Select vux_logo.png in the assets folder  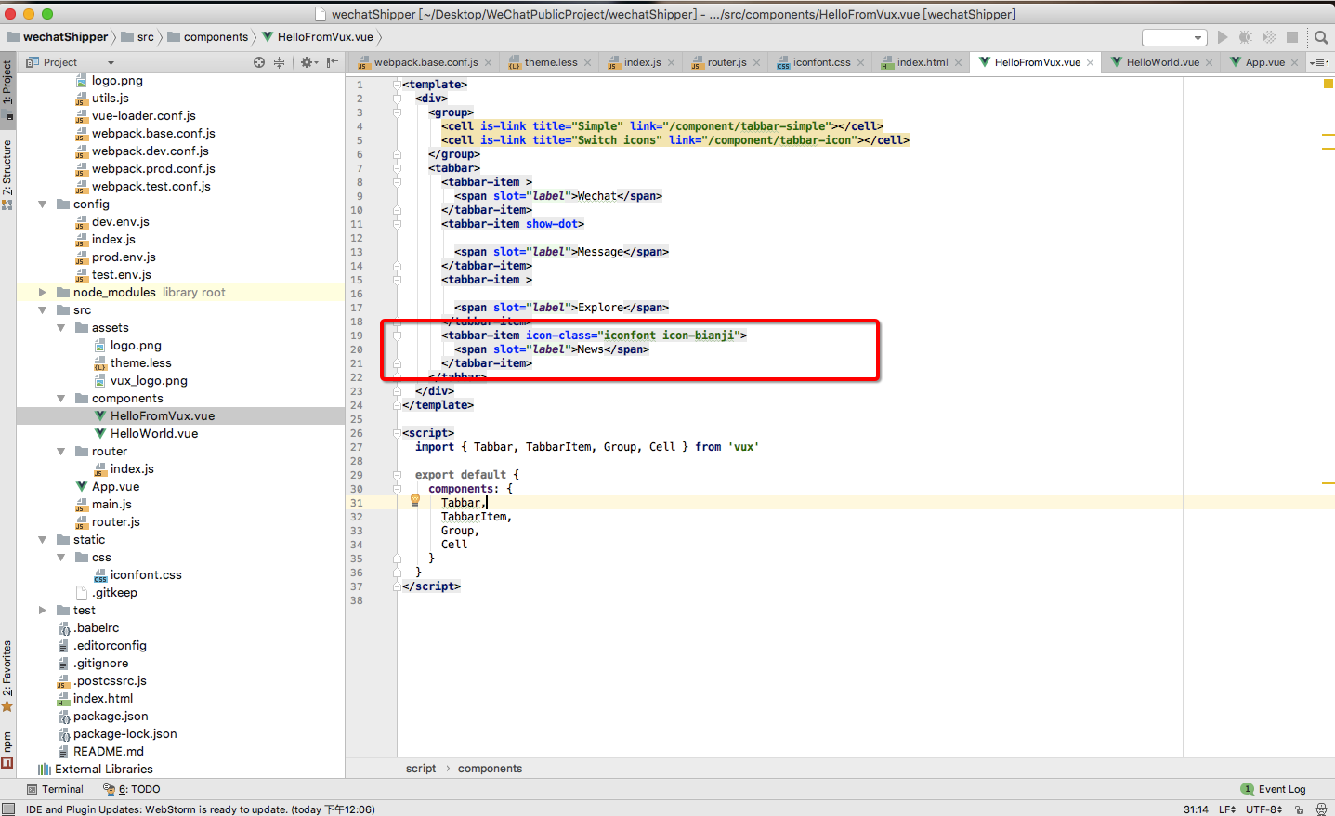pos(149,380)
